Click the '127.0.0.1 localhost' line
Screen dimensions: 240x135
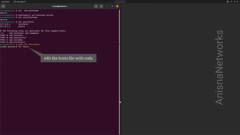click(x=14, y=24)
